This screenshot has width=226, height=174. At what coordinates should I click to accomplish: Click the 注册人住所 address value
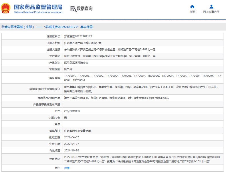point(110,50)
